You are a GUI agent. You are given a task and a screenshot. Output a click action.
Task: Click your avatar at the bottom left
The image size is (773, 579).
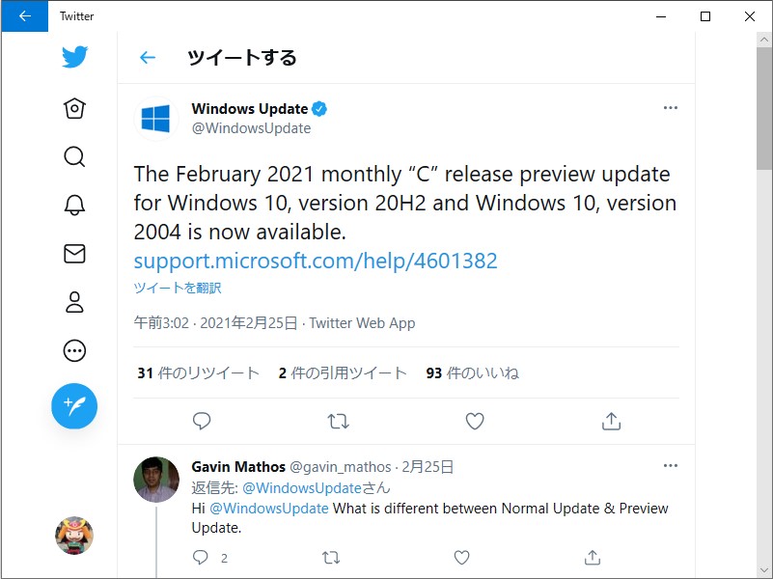pos(74,536)
